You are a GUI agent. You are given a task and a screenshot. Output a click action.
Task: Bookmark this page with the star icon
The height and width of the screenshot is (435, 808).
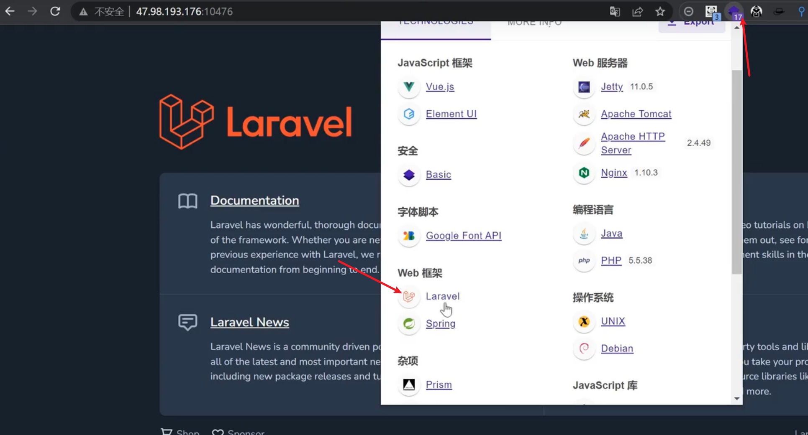pos(660,11)
